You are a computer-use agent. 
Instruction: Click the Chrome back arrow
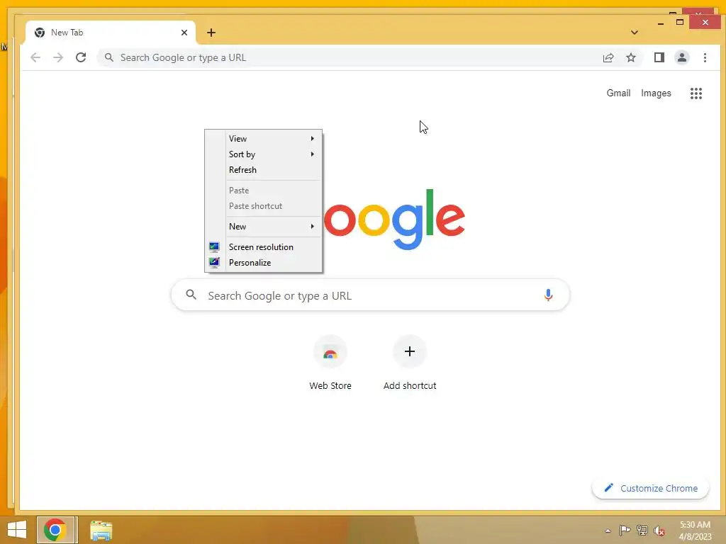click(x=35, y=57)
